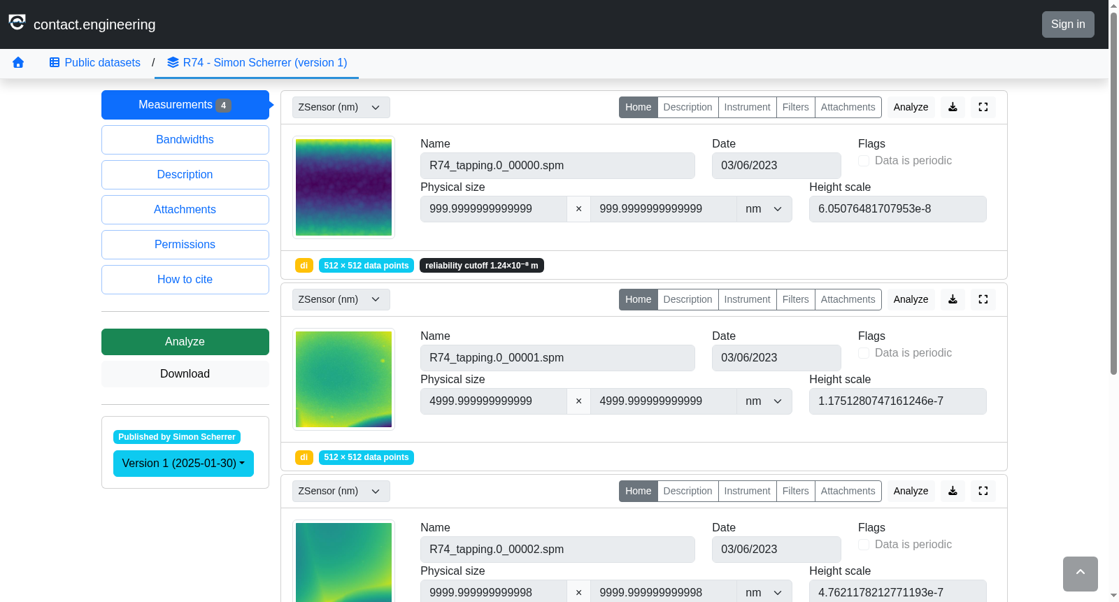This screenshot has height=602, width=1119.
Task: Click the green Analyze button in sidebar
Action: coord(185,342)
